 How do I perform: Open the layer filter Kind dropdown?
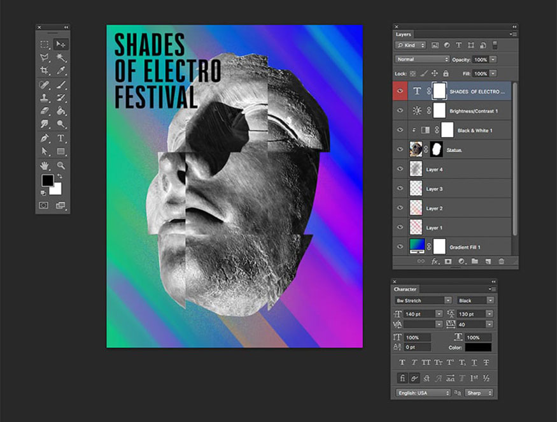411,45
